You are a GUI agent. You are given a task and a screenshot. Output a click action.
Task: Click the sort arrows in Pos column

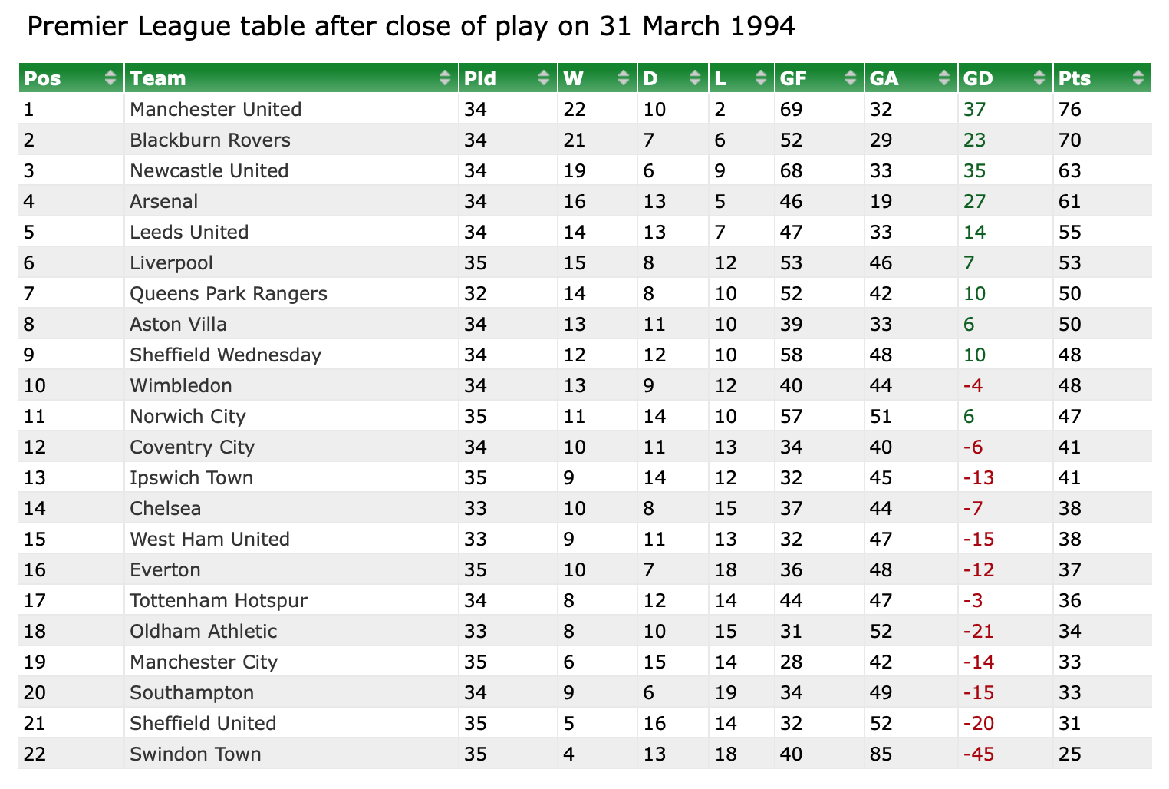111,78
